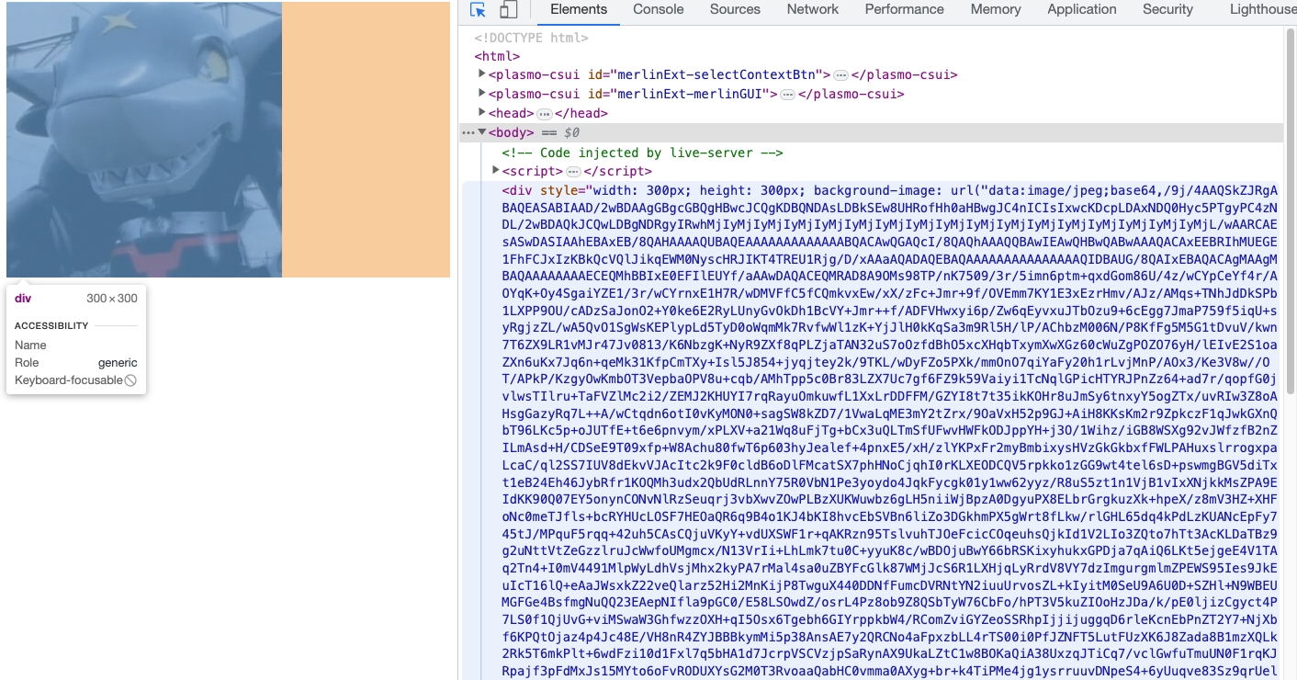Select the opening html tag line
The width and height of the screenshot is (1297, 680).
click(x=497, y=56)
